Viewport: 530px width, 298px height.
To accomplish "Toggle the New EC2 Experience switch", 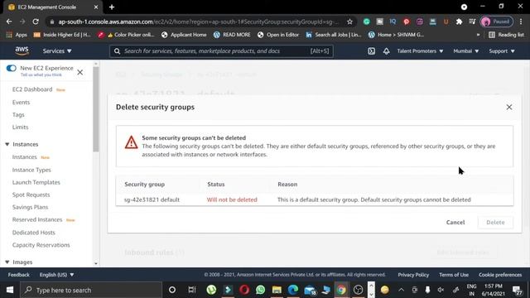I will [11, 68].
